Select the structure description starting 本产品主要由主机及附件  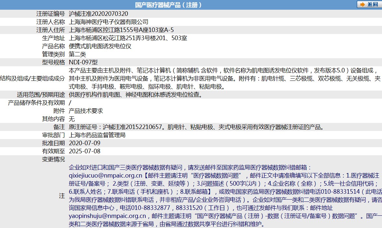[x=225, y=78]
